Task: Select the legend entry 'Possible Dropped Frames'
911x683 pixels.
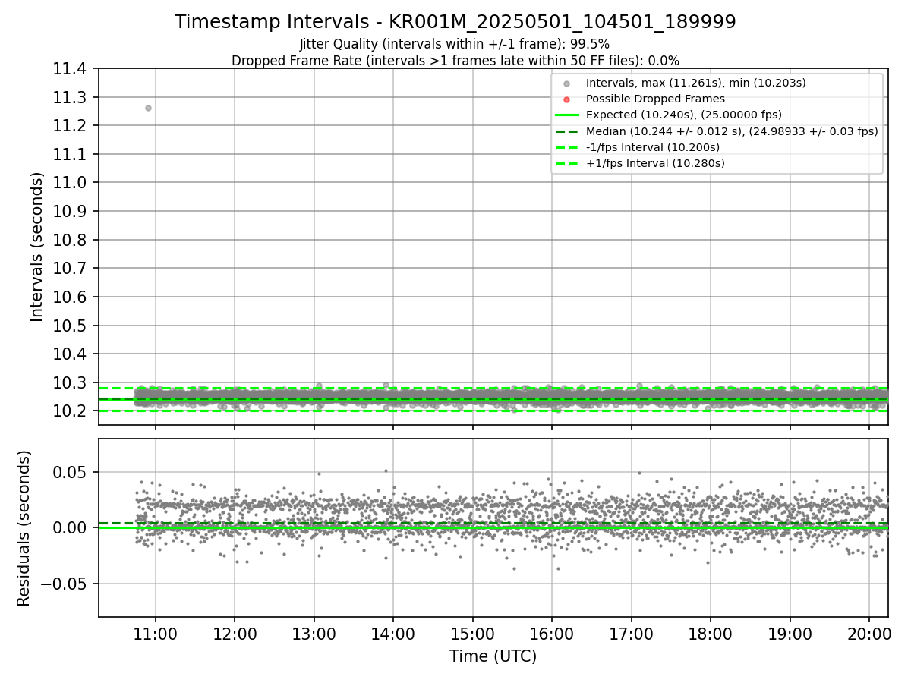Action: click(x=655, y=99)
